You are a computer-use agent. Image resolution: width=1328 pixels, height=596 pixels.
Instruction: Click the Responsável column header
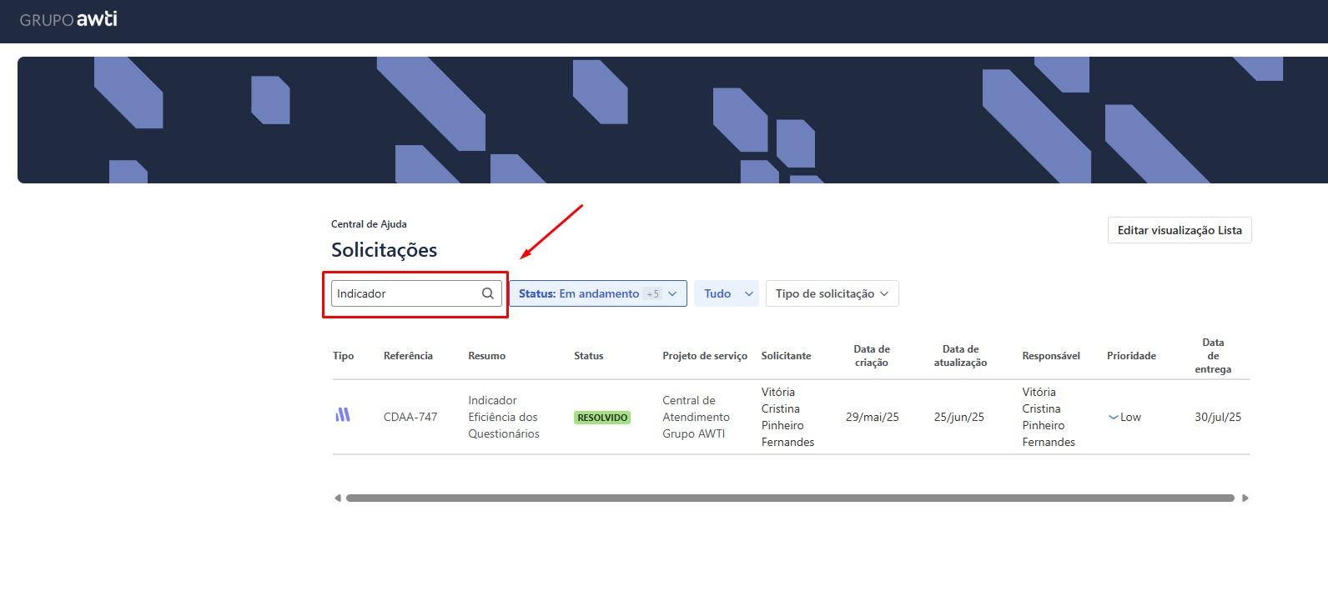[x=1051, y=356]
